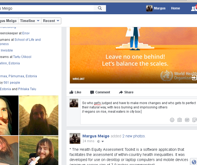Post a GIF via GIF icon
Viewport: 197px width, 165px height.
point(187,120)
